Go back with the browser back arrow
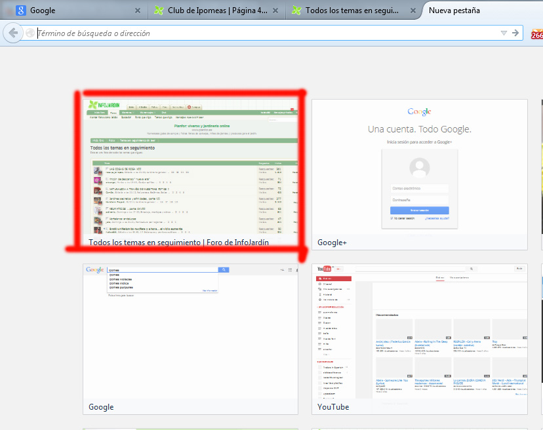The image size is (543, 430). click(13, 33)
